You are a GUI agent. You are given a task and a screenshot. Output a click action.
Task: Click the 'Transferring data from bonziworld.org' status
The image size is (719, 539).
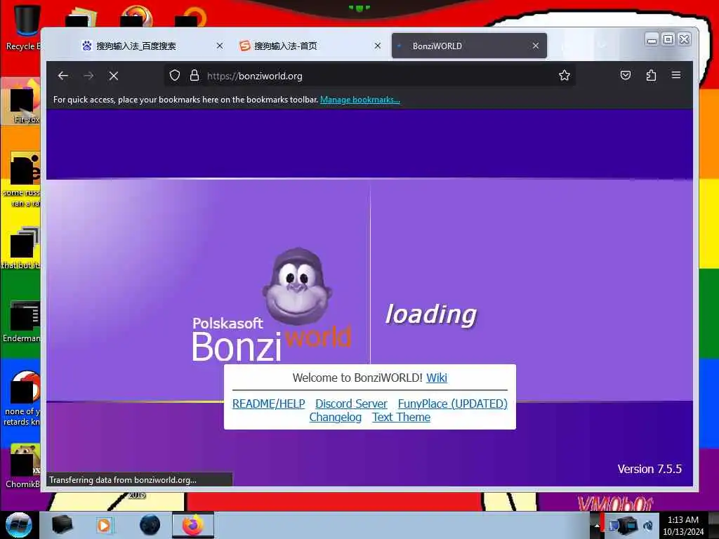click(123, 480)
